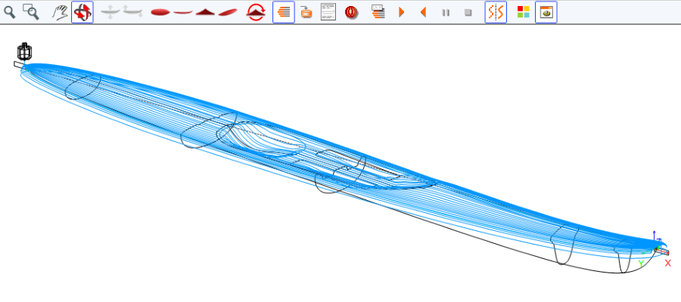The height and width of the screenshot is (302, 681).
Task: Select the magnifier zoom tool
Action: click(x=10, y=12)
